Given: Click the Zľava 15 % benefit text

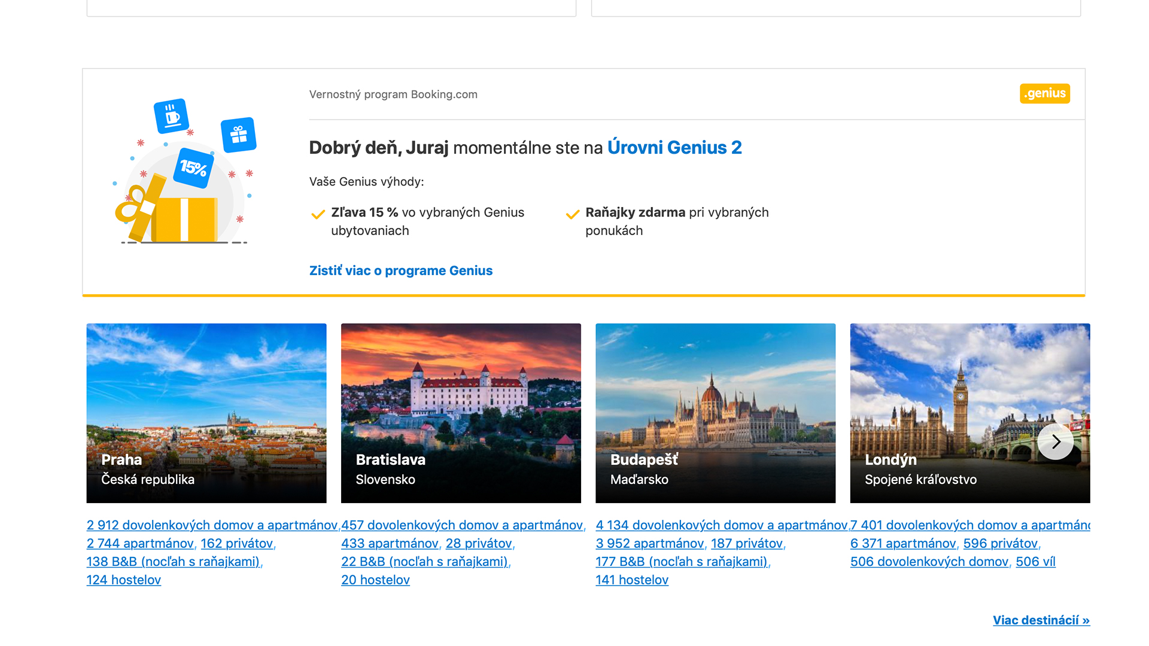Looking at the screenshot, I should coord(428,221).
